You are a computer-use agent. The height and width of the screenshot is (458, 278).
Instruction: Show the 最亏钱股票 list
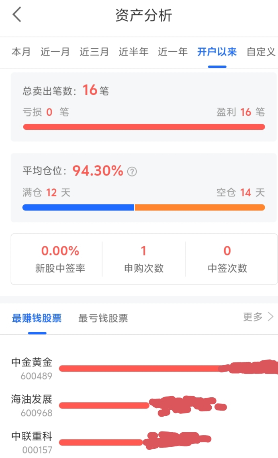point(103,318)
